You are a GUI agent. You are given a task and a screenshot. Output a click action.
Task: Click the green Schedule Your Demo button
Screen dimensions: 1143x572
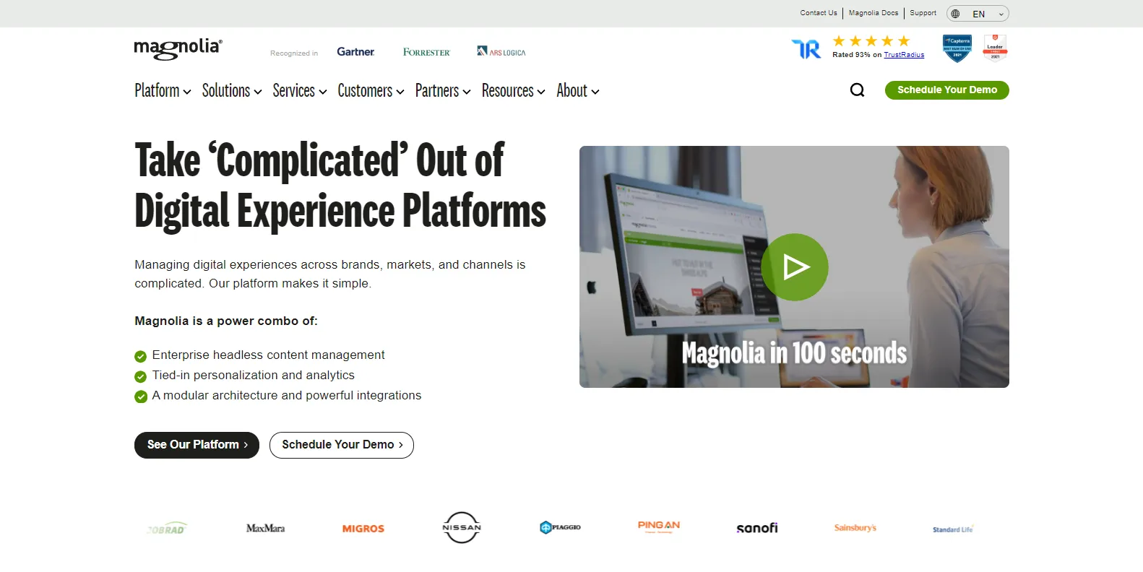(x=947, y=90)
